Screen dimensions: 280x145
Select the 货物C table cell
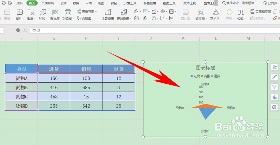point(22,97)
